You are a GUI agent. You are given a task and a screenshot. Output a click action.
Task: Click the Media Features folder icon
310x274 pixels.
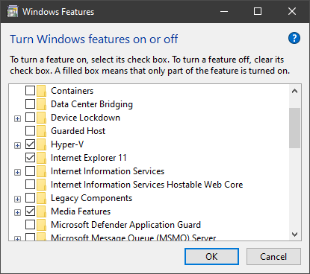(x=41, y=211)
